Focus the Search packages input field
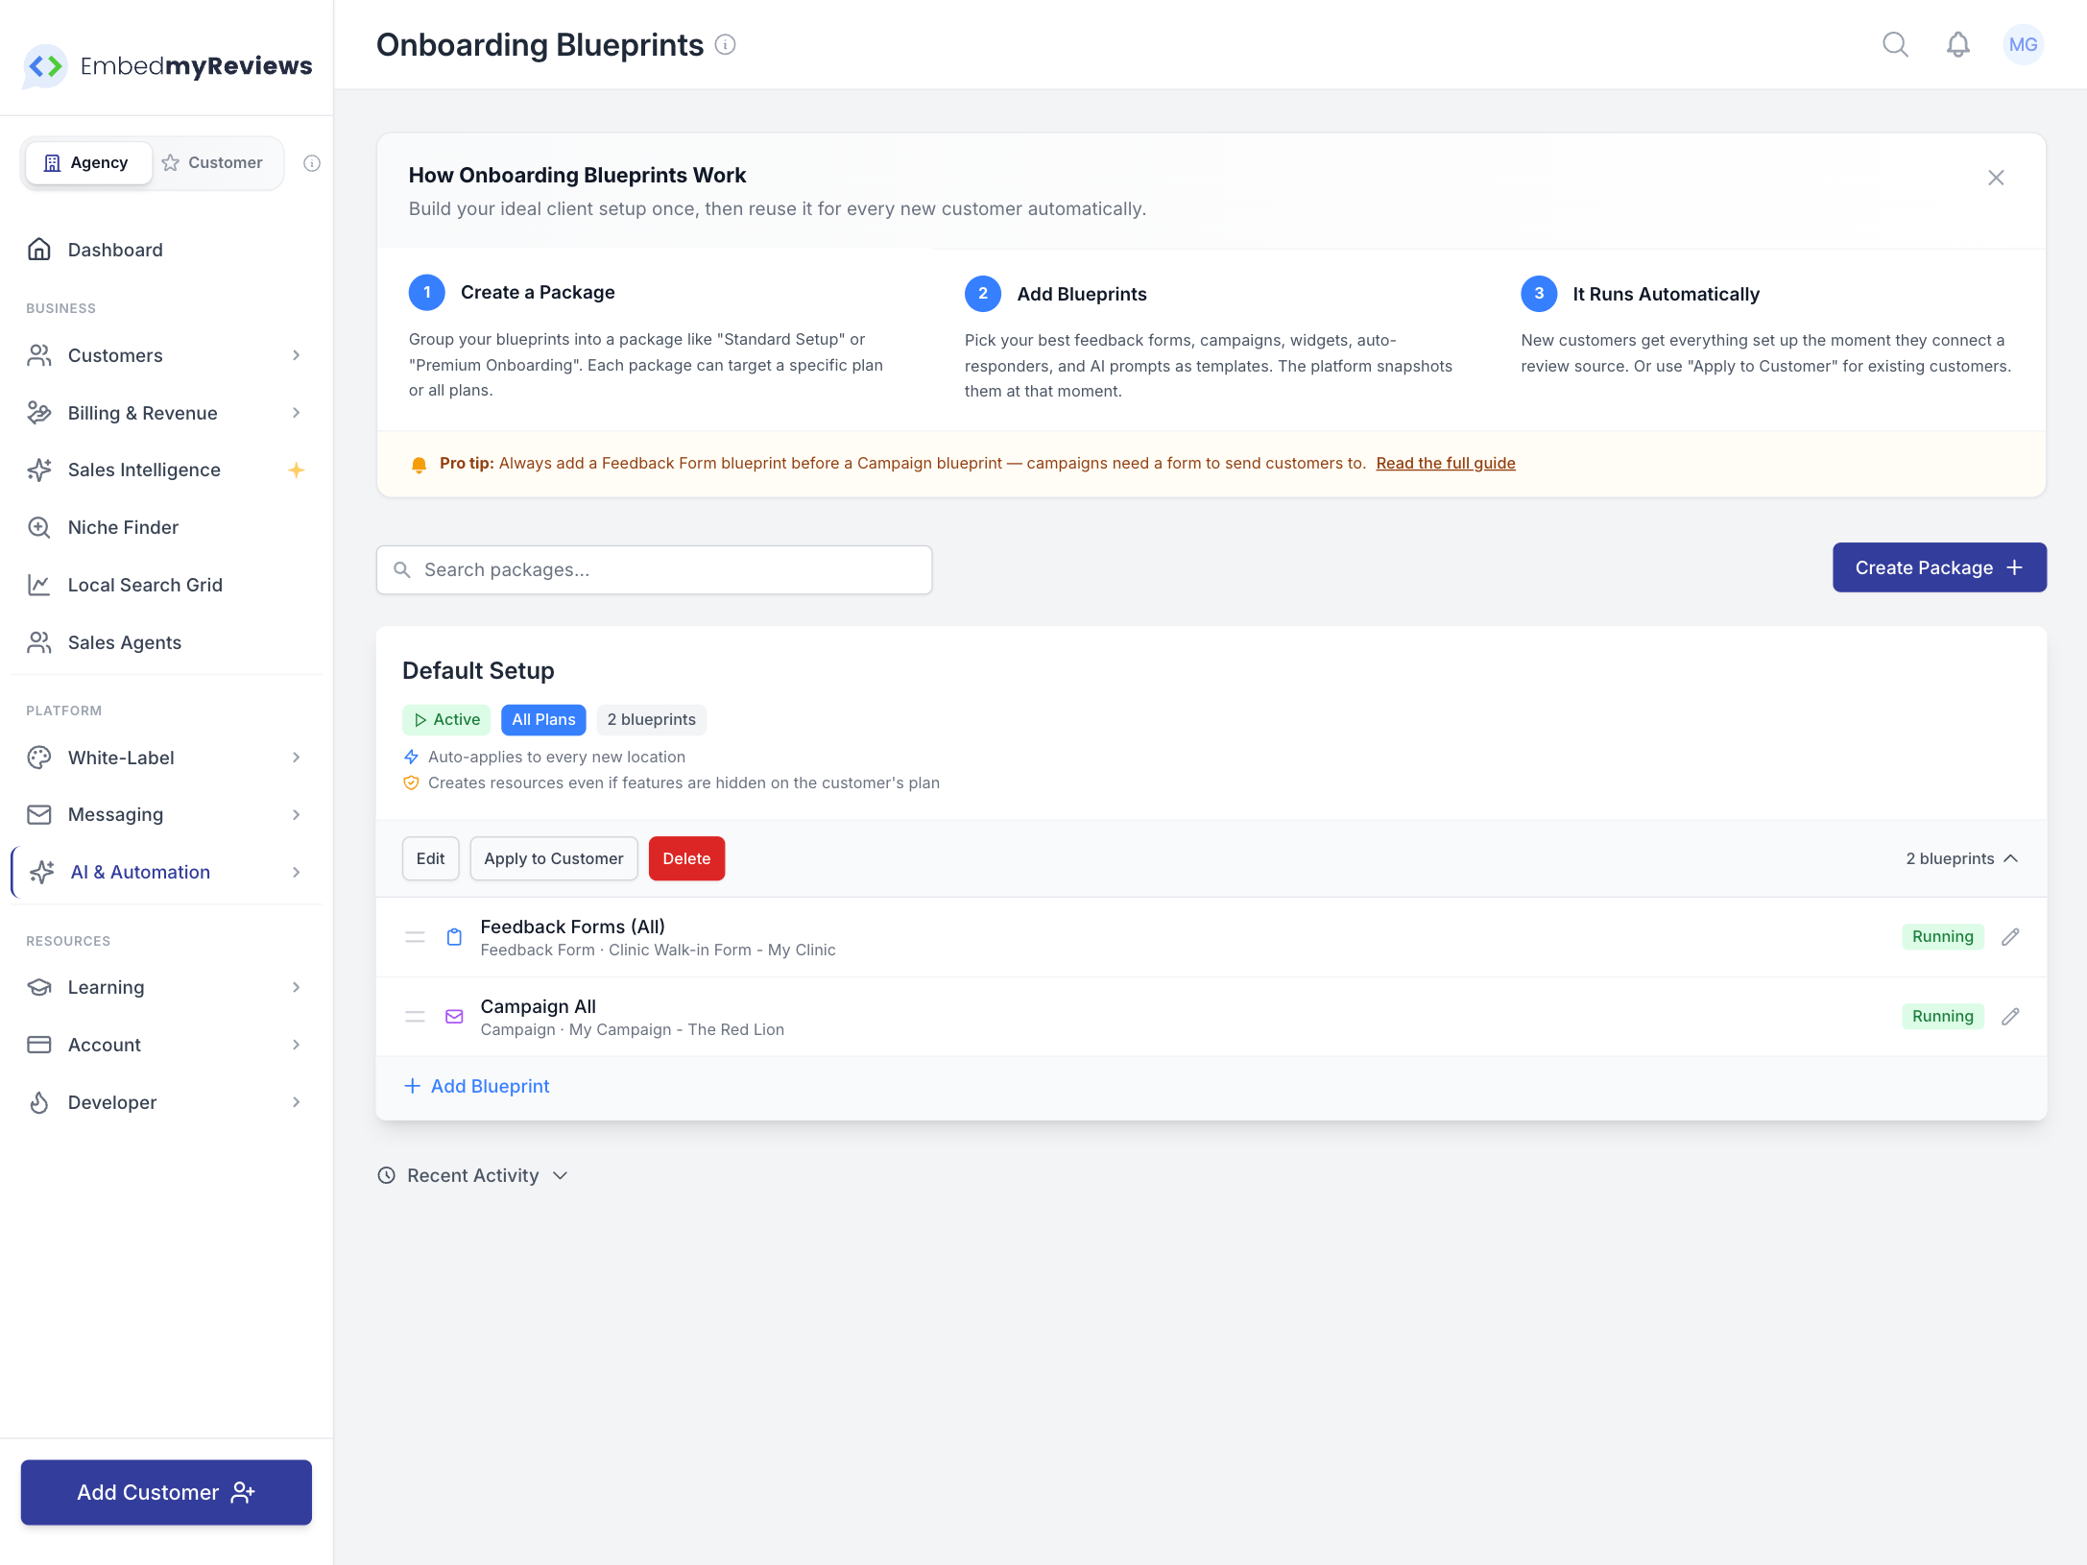2087x1565 pixels. point(655,569)
